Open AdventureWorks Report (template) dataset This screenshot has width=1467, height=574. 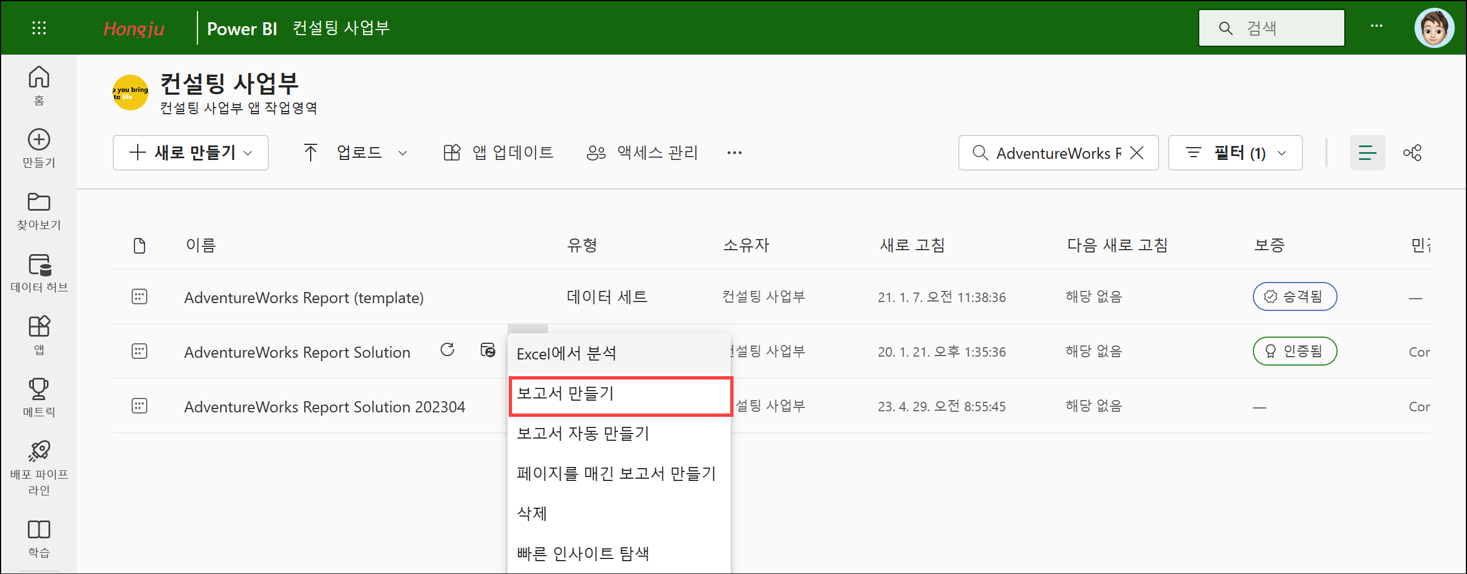(x=303, y=298)
